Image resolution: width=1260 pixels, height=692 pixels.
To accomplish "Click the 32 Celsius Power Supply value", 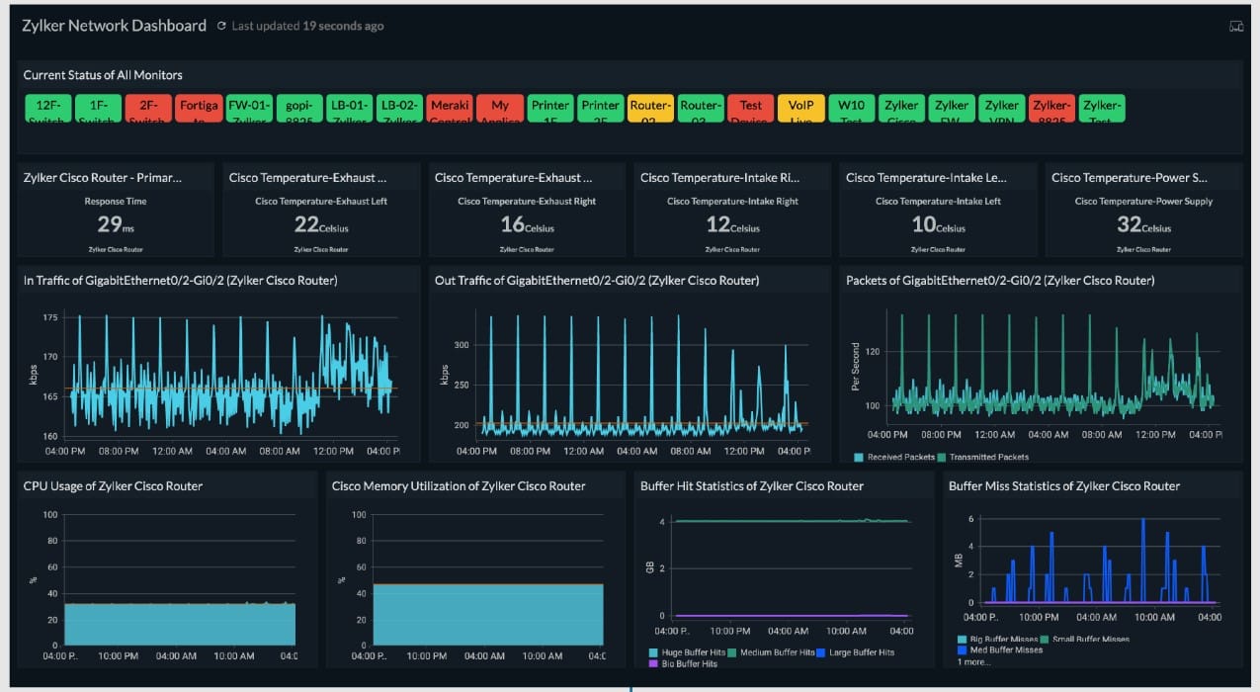I will coord(1143,225).
